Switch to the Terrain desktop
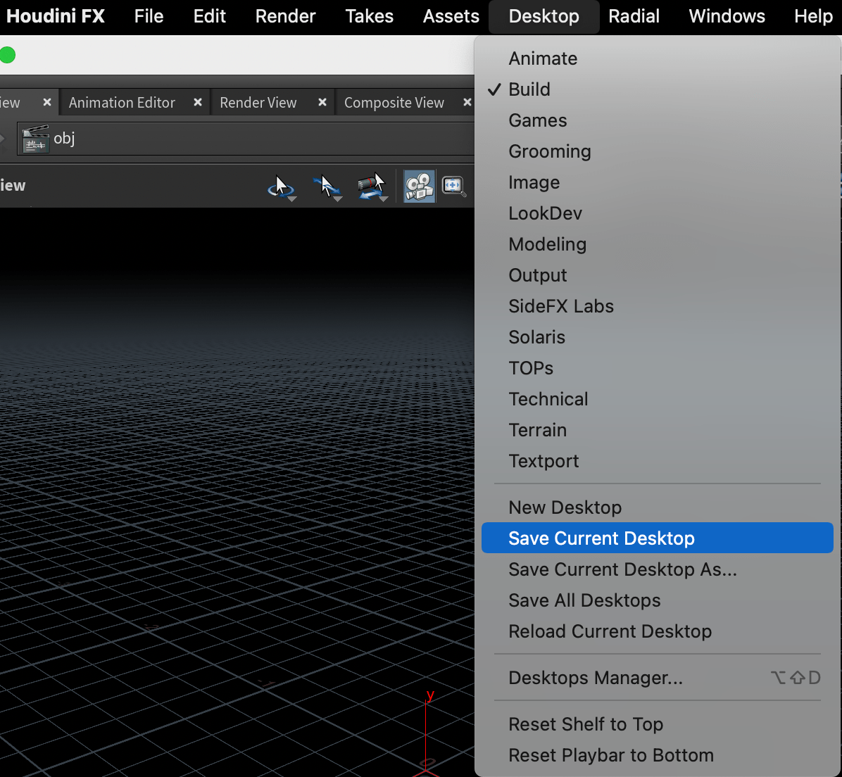Image resolution: width=842 pixels, height=777 pixels. tap(658, 430)
